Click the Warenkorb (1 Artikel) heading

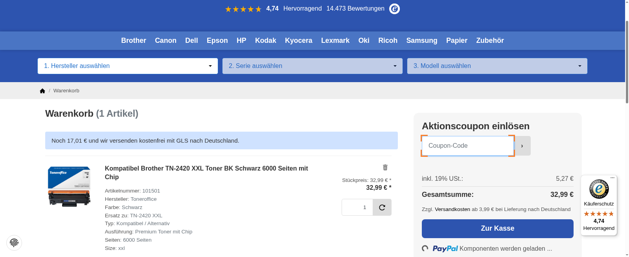click(92, 114)
